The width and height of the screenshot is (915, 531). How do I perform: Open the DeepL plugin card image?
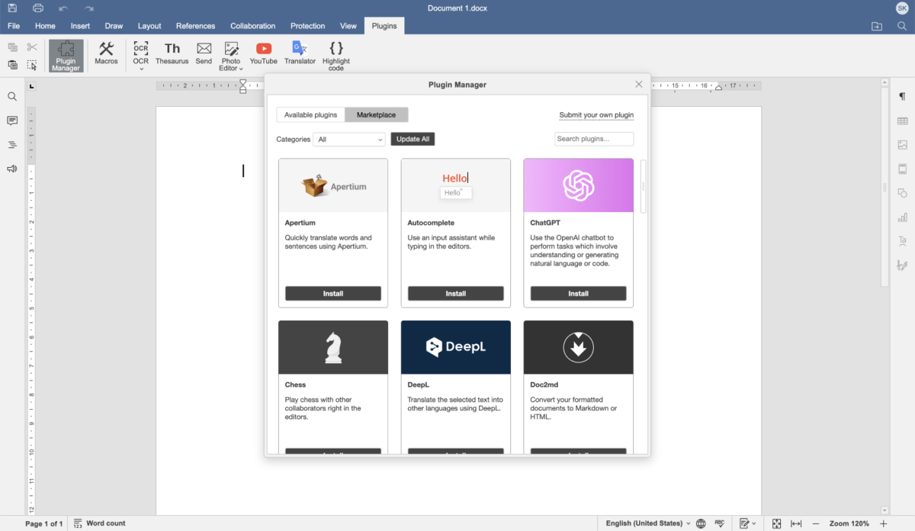point(456,347)
